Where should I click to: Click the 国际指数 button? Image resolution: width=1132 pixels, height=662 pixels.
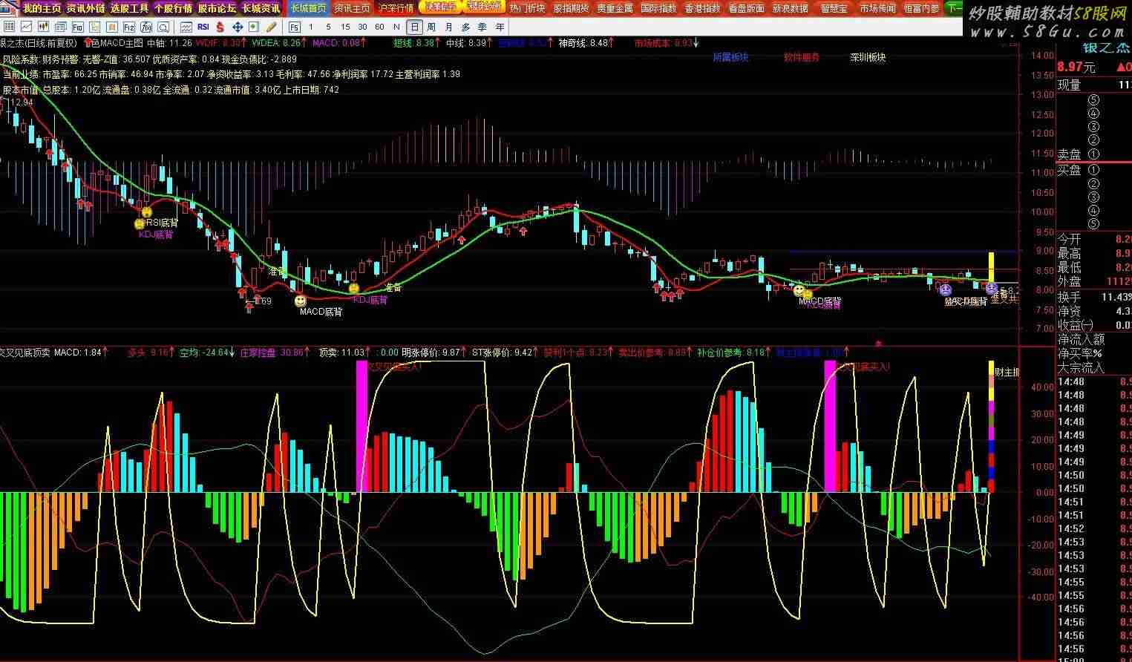coord(658,8)
